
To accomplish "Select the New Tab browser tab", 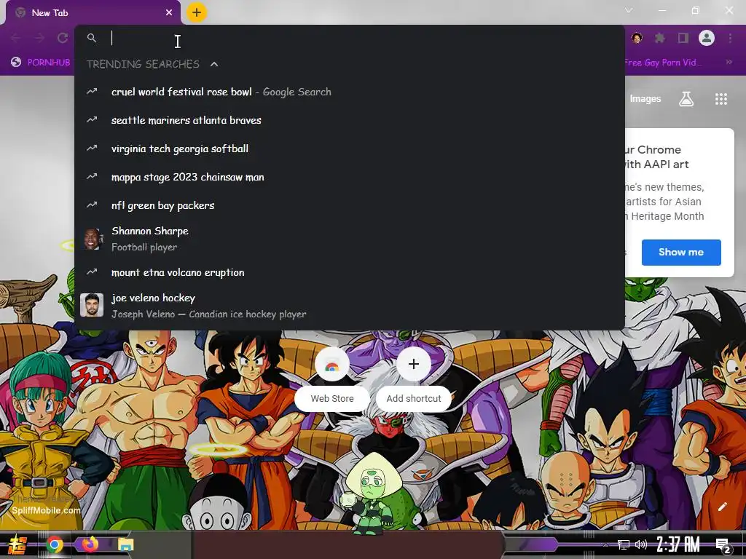I will point(93,13).
